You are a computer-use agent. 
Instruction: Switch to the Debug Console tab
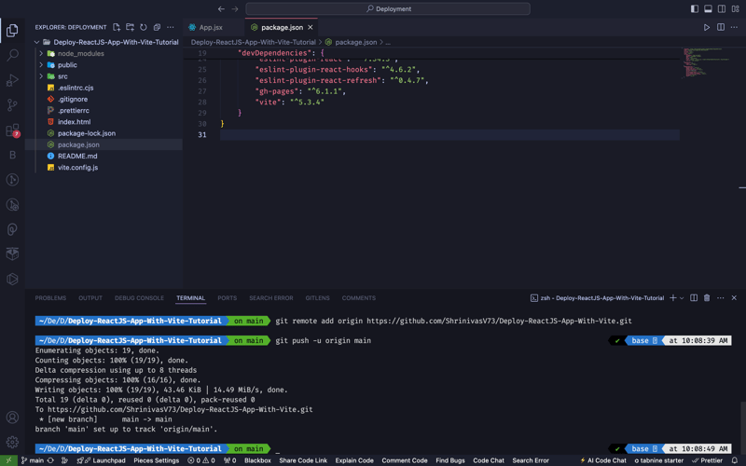139,297
